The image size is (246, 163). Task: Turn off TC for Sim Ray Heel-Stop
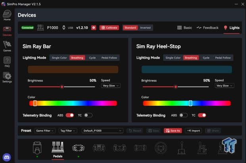tap(202, 115)
